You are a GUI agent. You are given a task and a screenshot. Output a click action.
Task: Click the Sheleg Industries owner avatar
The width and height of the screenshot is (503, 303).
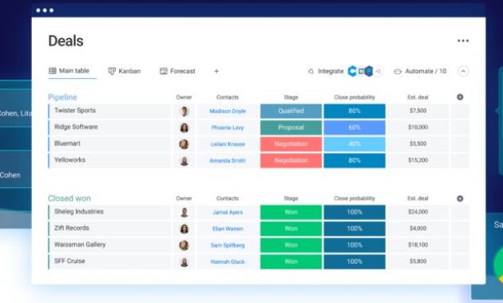pos(184,212)
